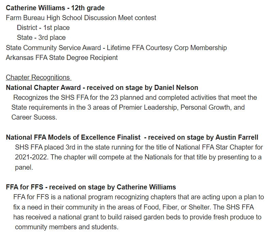Click the Catherine Williams - 12th grade heading
The height and width of the screenshot is (232, 277).
pyautogui.click(x=55, y=8)
